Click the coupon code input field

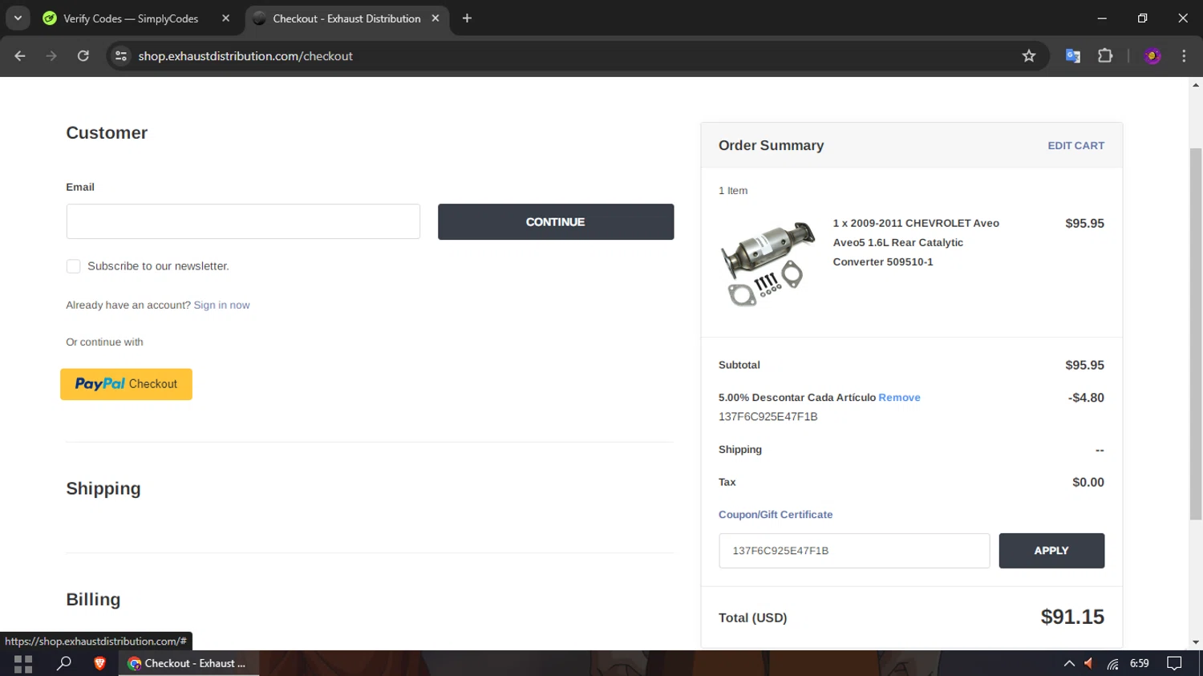[854, 551]
